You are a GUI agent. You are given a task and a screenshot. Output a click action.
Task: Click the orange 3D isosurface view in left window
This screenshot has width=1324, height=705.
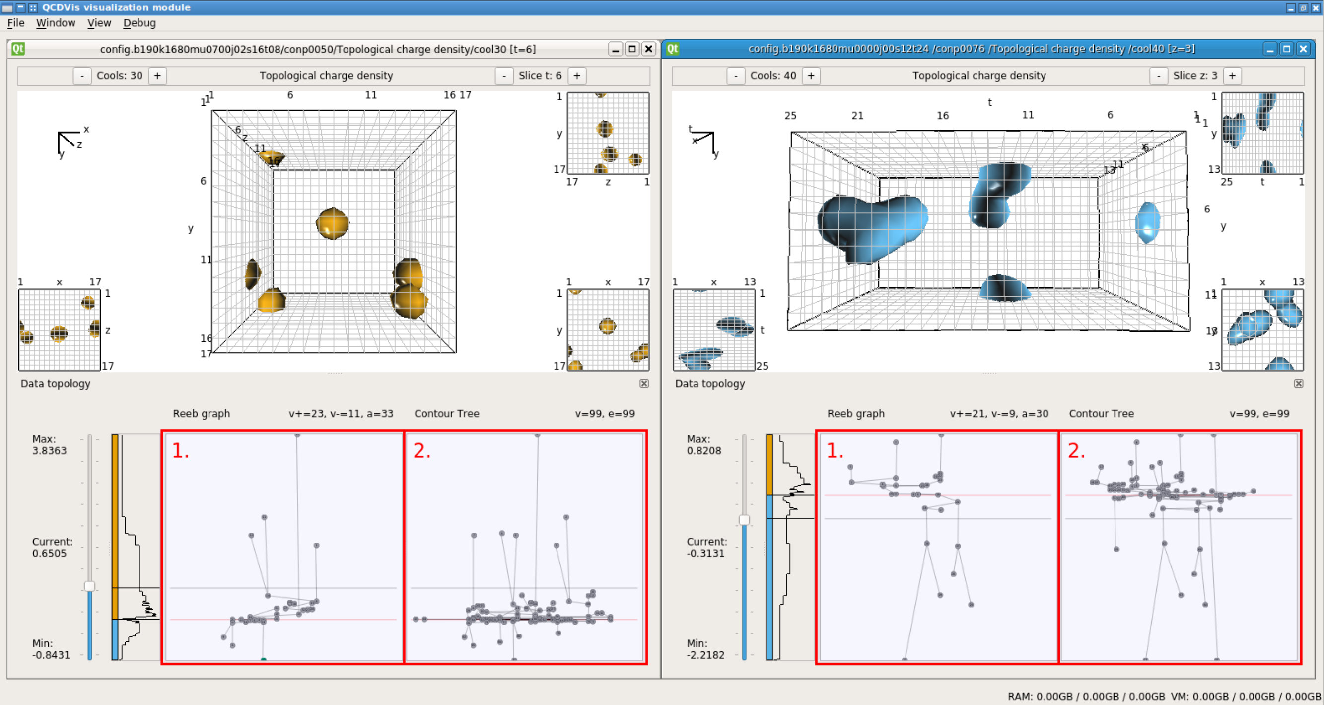tap(334, 231)
